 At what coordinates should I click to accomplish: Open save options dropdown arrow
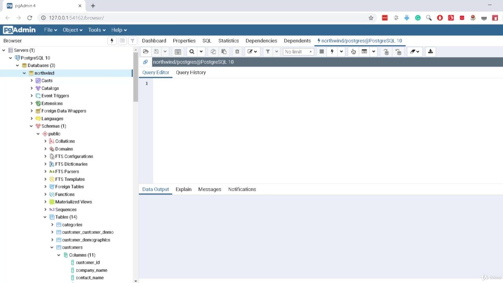coord(165,51)
